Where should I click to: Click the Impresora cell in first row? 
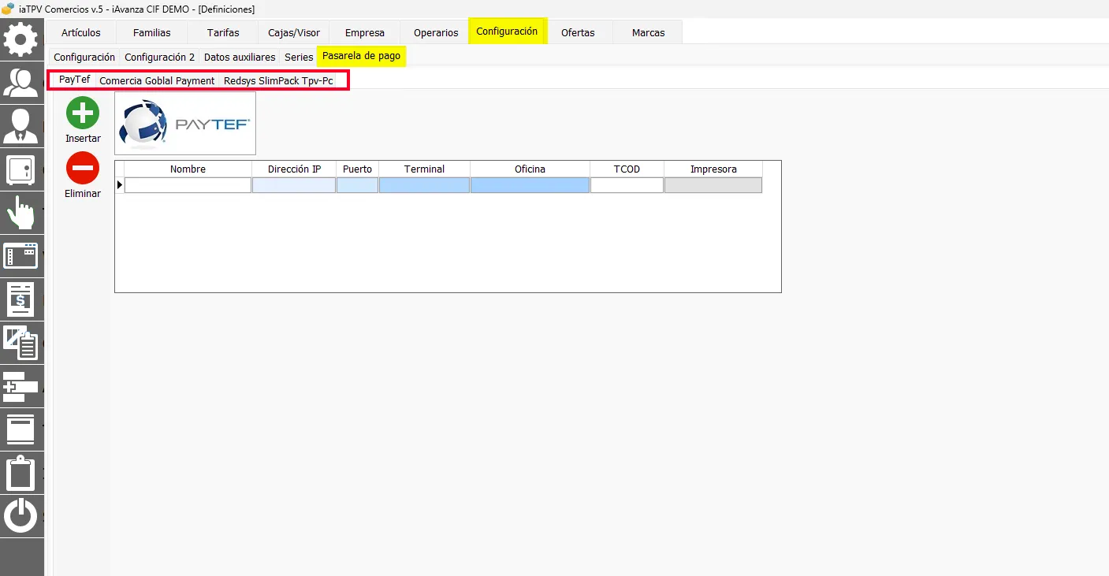[713, 185]
